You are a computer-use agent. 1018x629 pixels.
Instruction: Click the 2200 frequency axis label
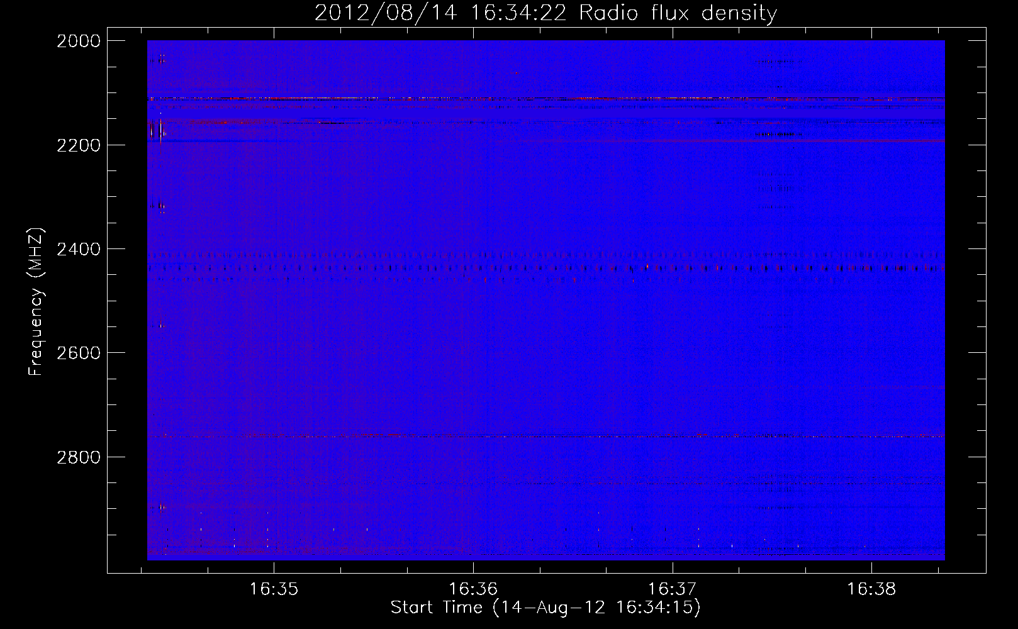click(79, 145)
